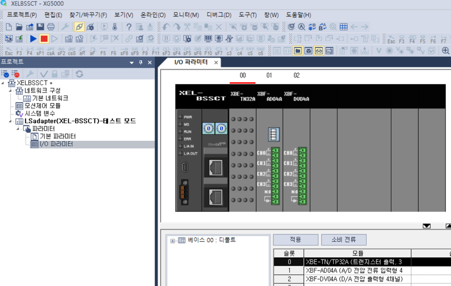Switch to base tab 02
This screenshot has height=286, width=451.
pos(297,75)
